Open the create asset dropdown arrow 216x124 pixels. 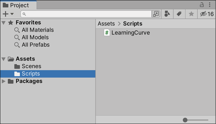tap(12, 14)
